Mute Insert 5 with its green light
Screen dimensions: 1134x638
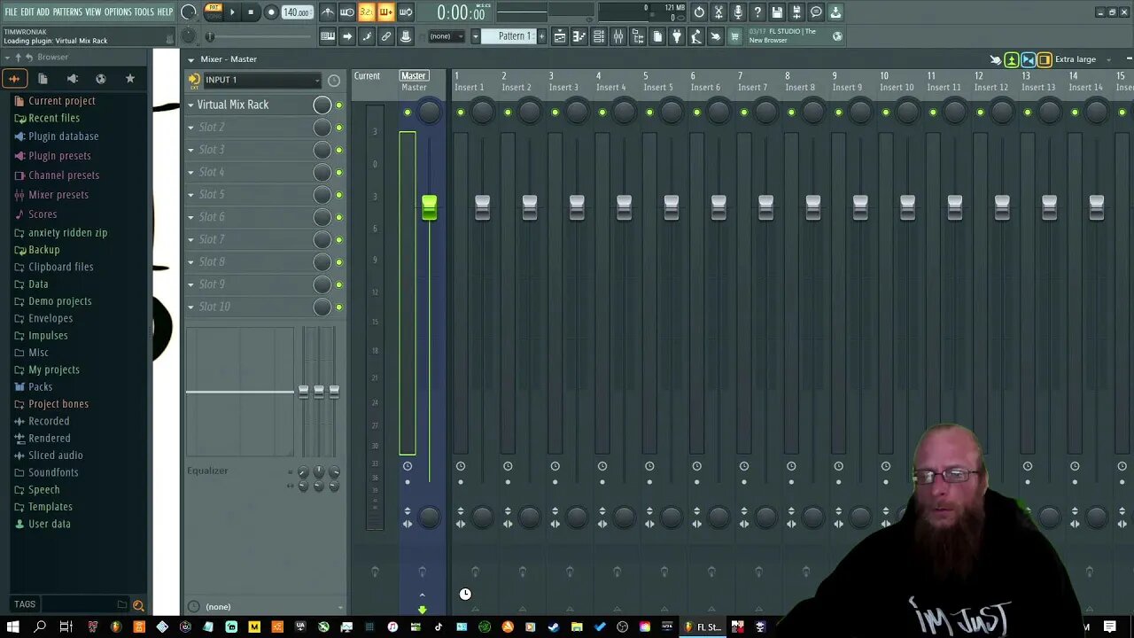[649, 113]
